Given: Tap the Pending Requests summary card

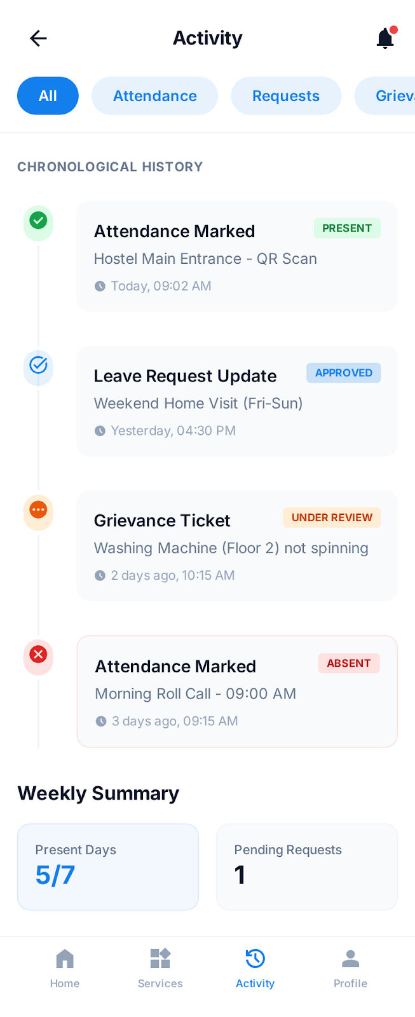Looking at the screenshot, I should click(x=307, y=867).
